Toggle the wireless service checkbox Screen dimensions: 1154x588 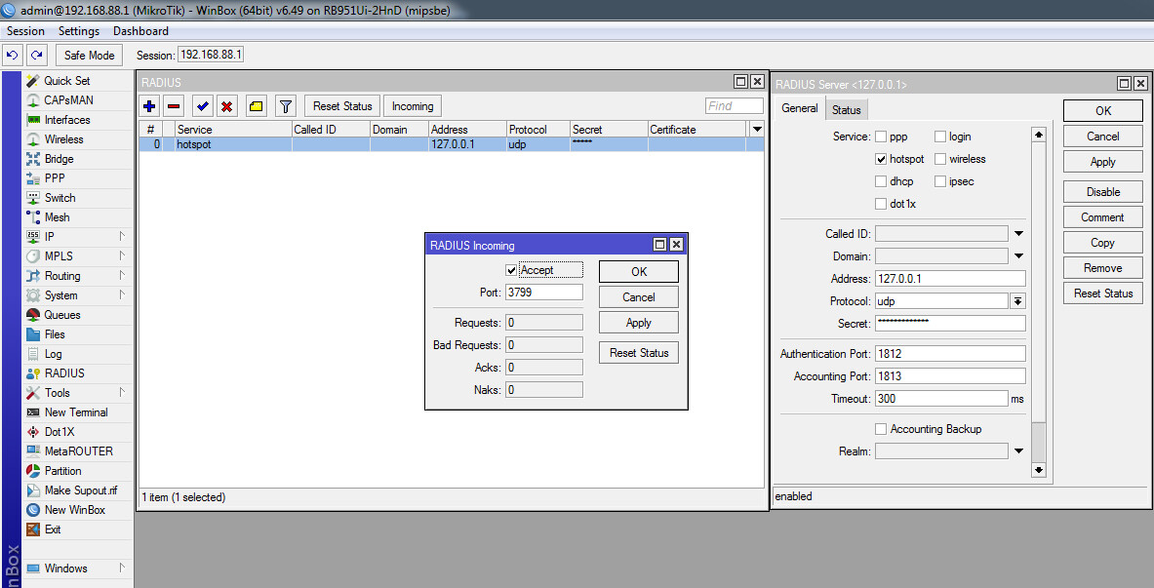coord(940,159)
